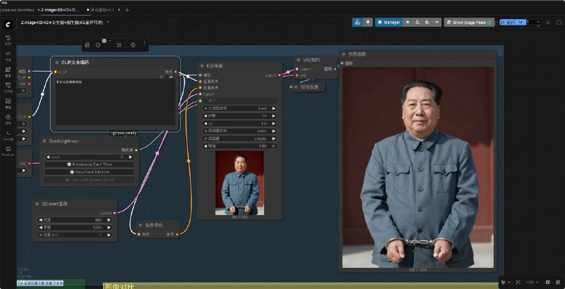Open a new workflow tab with plus
The width and height of the screenshot is (565, 289).
point(127,10)
